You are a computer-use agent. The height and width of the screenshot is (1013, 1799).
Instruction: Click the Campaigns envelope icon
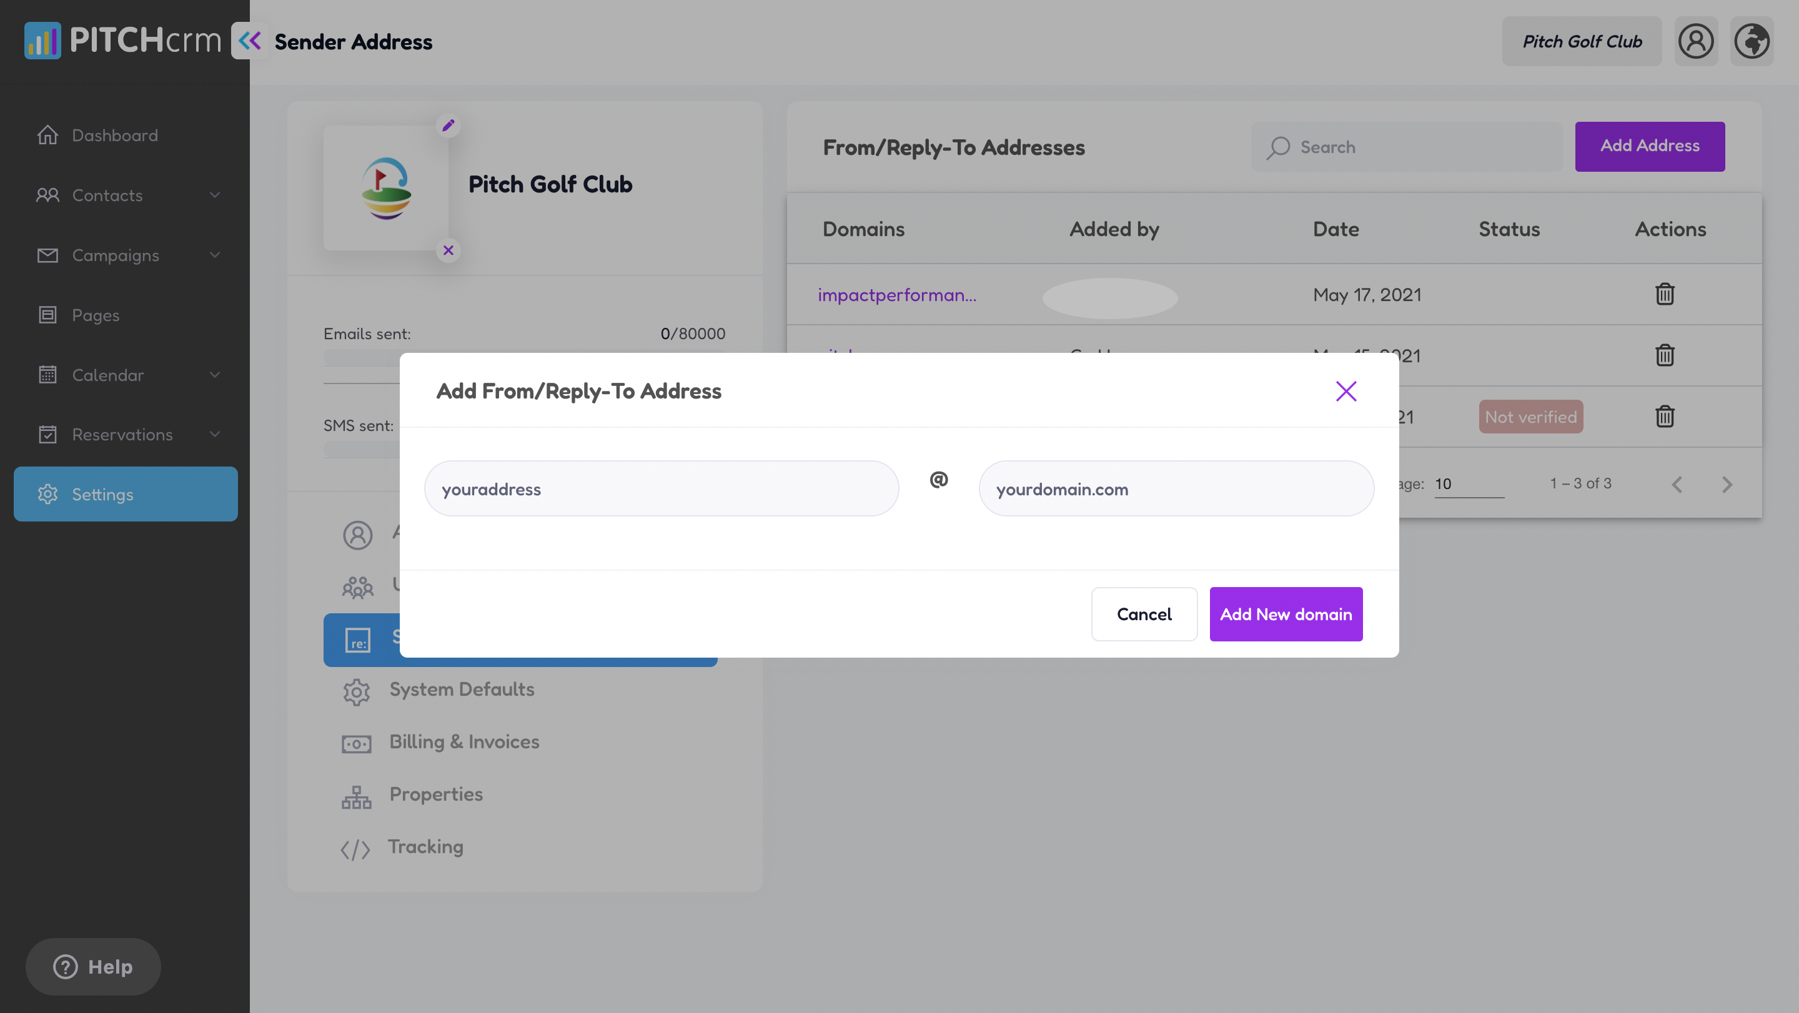(47, 255)
